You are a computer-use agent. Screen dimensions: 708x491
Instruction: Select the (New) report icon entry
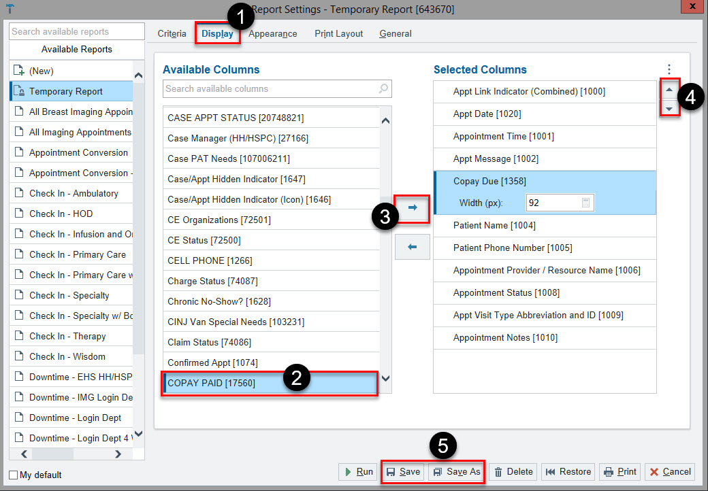pyautogui.click(x=19, y=71)
